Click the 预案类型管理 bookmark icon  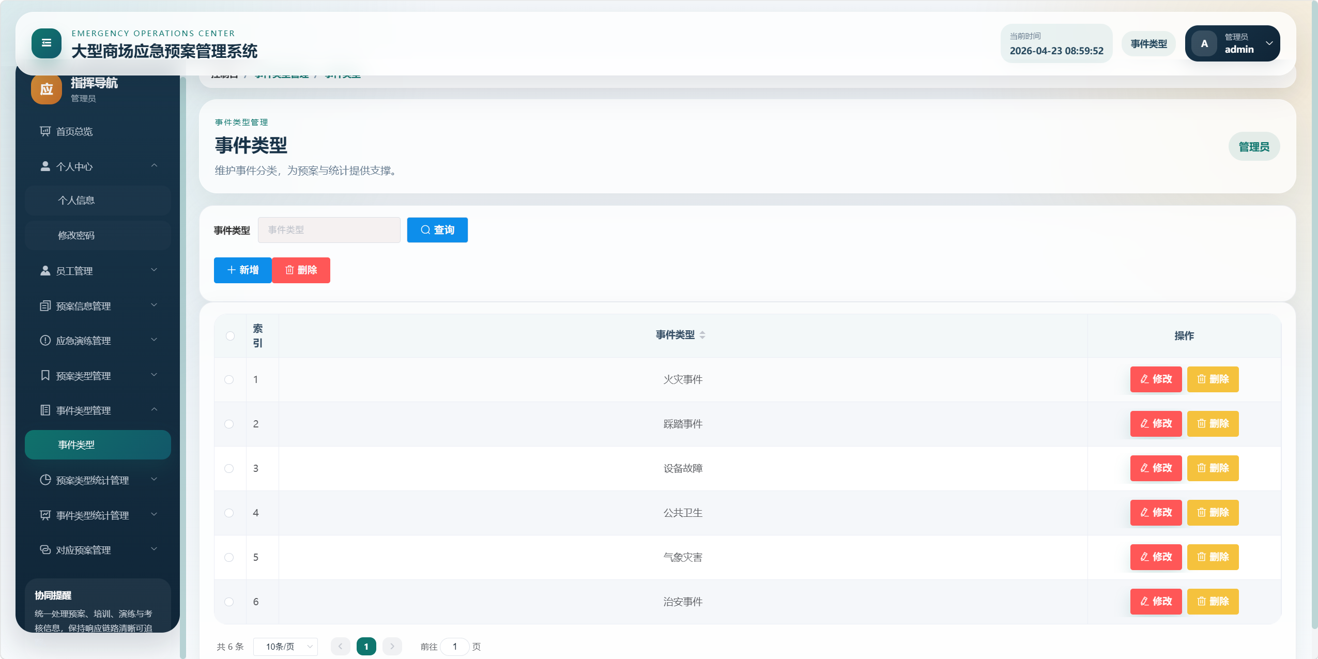[45, 375]
